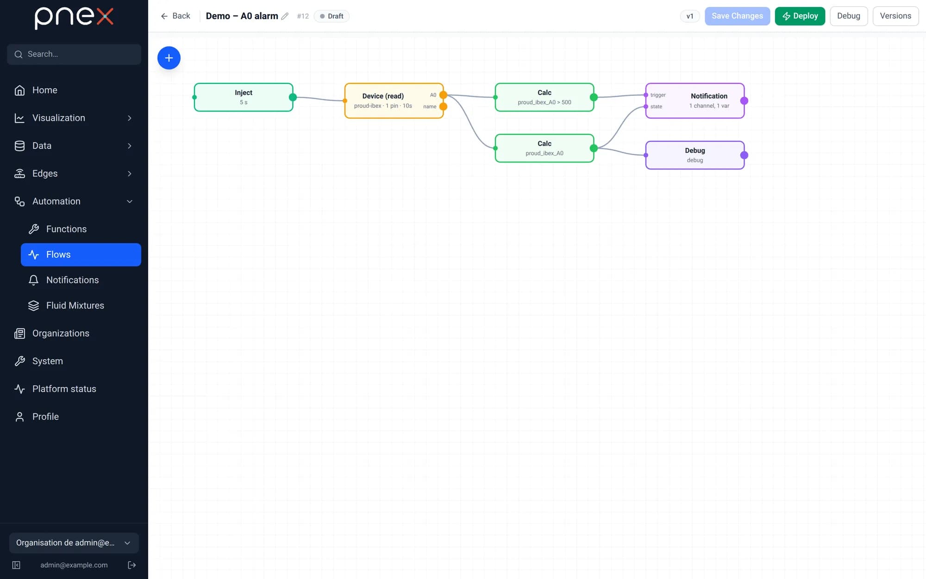This screenshot has height=579, width=926.
Task: Click the Functions wrench icon
Action: (x=33, y=229)
